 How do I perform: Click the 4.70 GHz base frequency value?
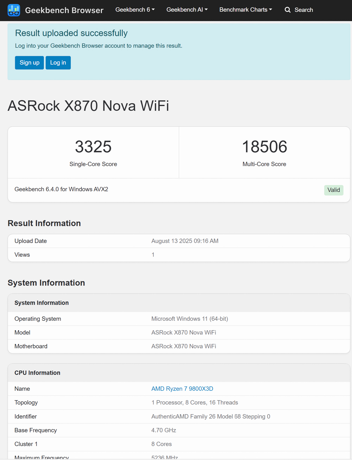(x=164, y=430)
